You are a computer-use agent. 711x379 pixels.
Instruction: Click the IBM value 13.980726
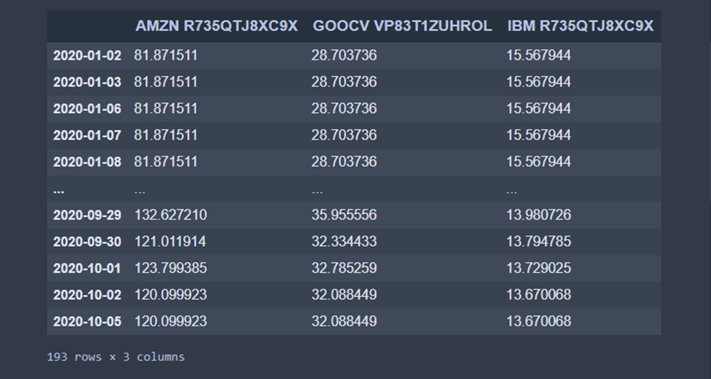(x=538, y=215)
